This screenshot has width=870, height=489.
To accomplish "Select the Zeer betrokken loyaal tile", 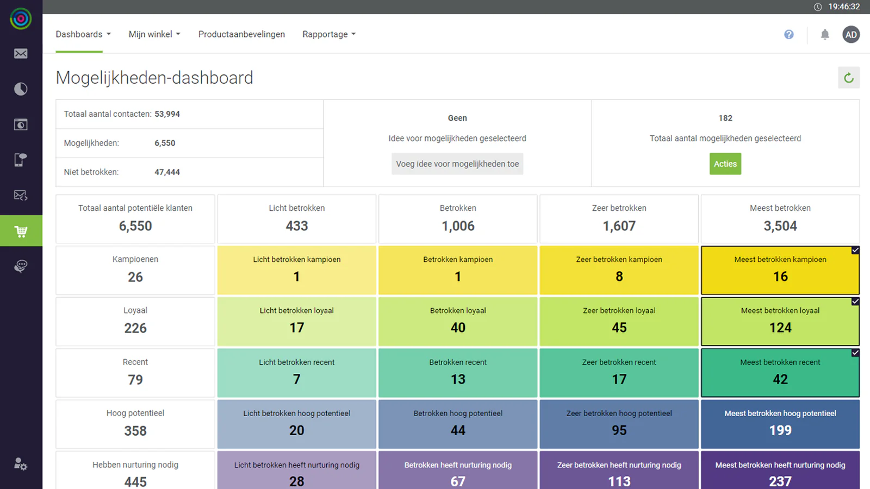I will [x=619, y=321].
